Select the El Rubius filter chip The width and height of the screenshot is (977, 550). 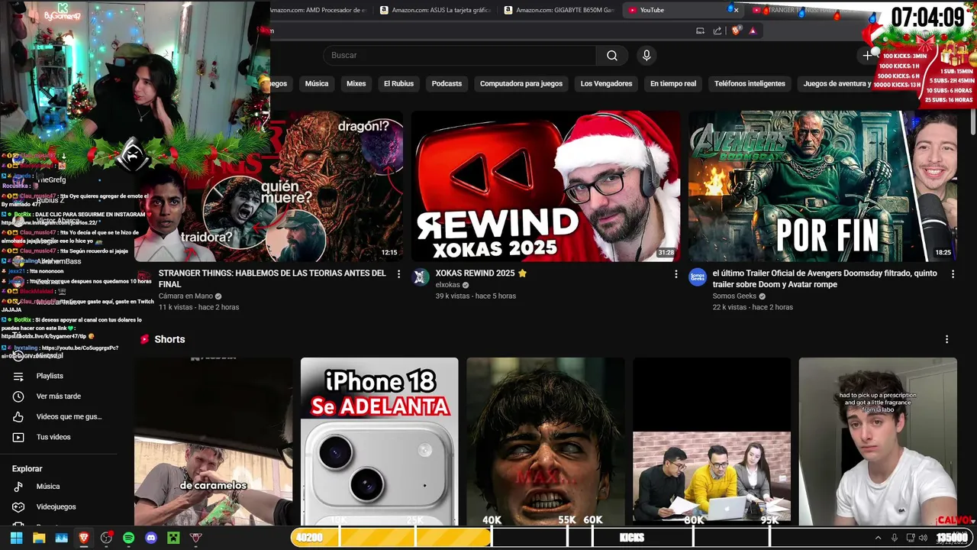[x=398, y=83]
